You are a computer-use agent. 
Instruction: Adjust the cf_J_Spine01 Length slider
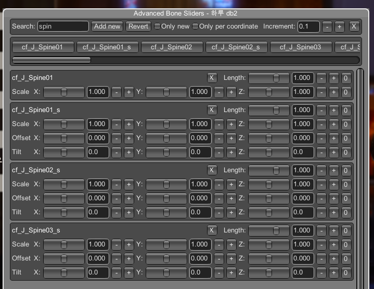point(269,78)
